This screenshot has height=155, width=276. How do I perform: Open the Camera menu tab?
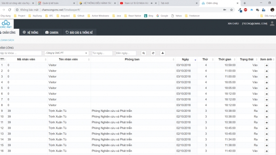[x=52, y=32]
